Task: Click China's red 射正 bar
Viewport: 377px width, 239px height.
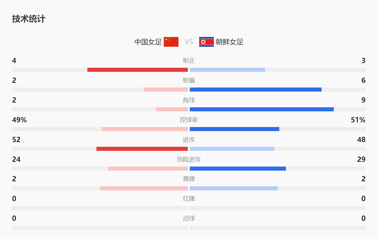Action: coord(137,70)
